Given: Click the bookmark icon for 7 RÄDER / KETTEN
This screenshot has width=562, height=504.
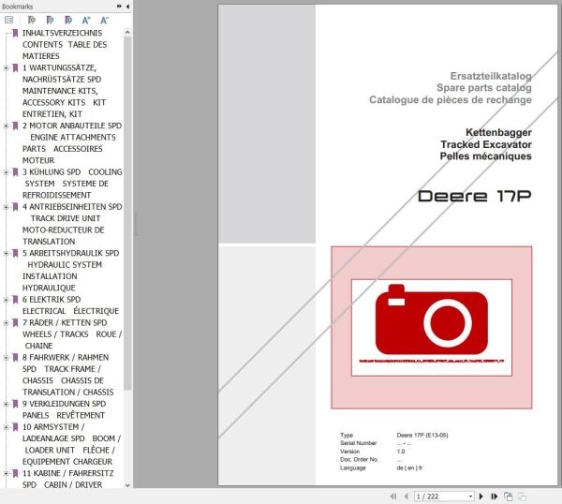Looking at the screenshot, I should tap(15, 322).
